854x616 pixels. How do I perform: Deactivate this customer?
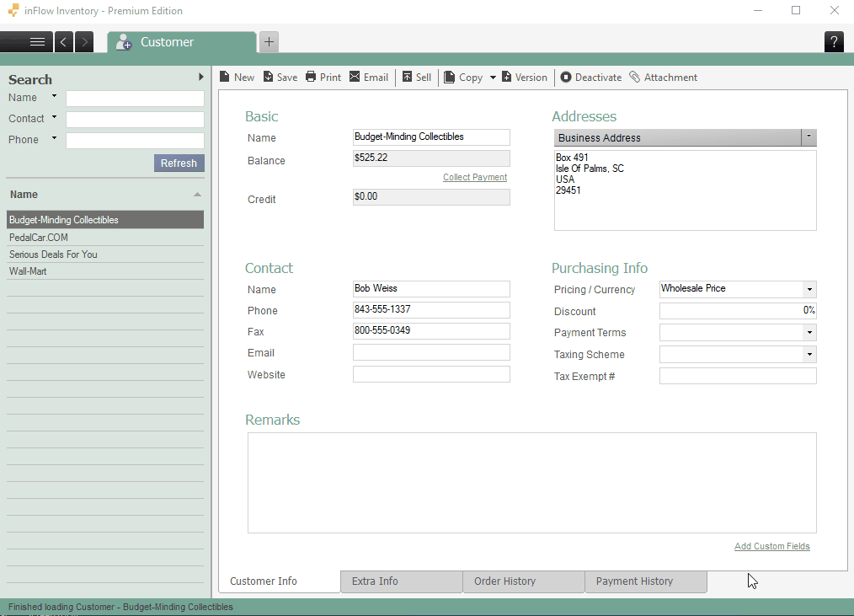coord(591,78)
